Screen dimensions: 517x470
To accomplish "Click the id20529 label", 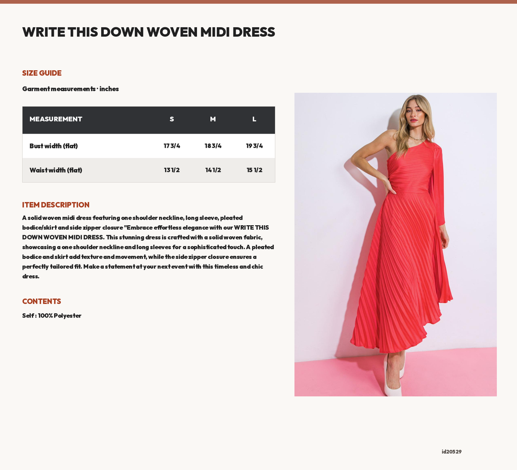I will pos(452,452).
